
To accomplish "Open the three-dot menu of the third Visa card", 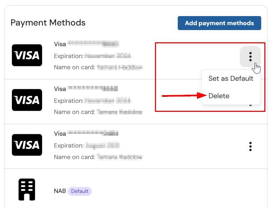I will tap(250, 146).
